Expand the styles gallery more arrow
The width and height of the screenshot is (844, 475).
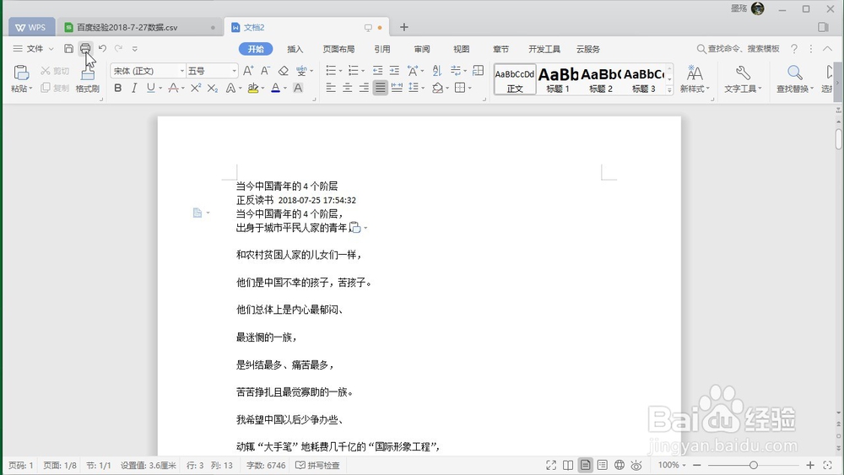[x=669, y=89]
